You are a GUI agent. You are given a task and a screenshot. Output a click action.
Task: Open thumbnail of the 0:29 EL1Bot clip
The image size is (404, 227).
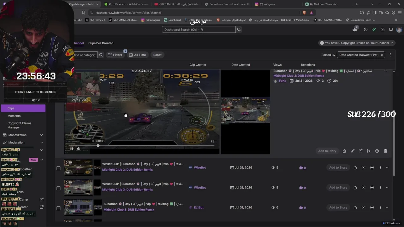click(79, 207)
